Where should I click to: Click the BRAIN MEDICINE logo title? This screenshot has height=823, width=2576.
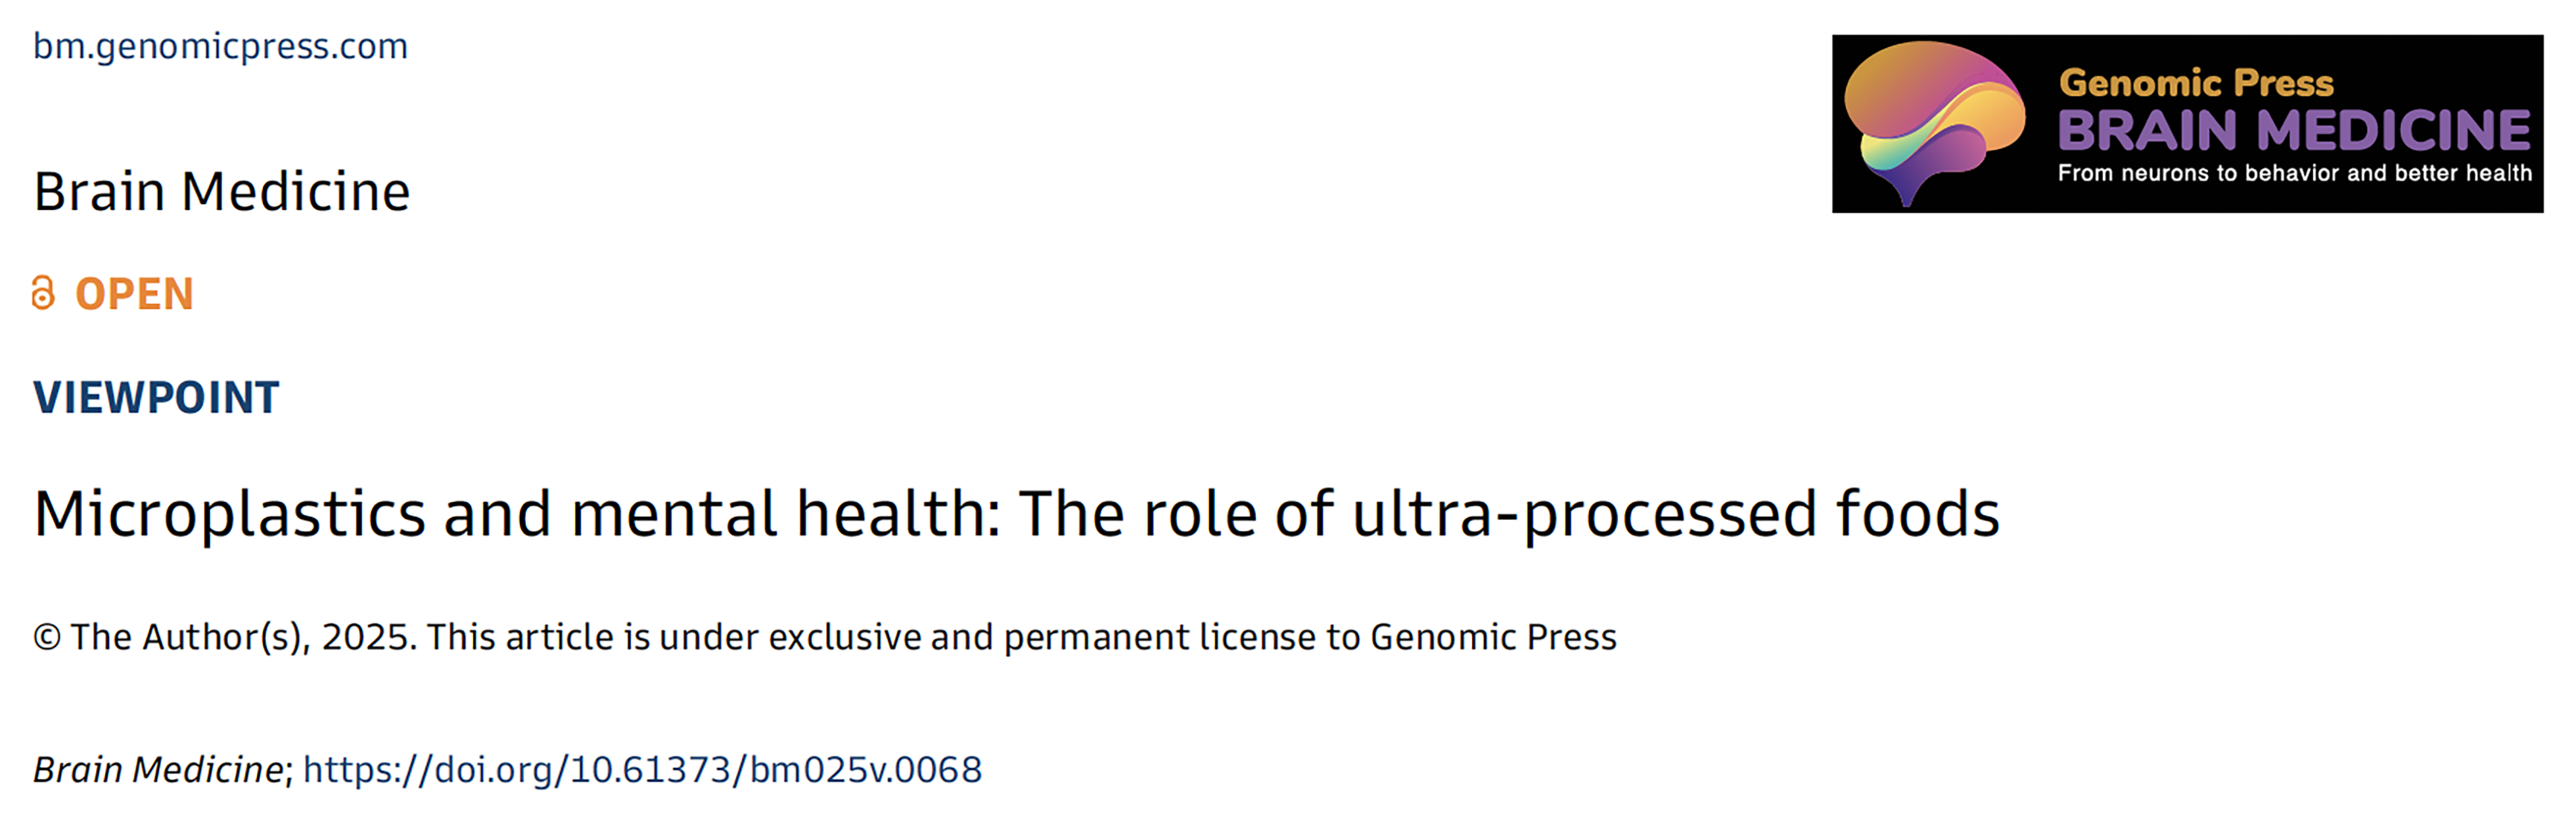point(2294,130)
